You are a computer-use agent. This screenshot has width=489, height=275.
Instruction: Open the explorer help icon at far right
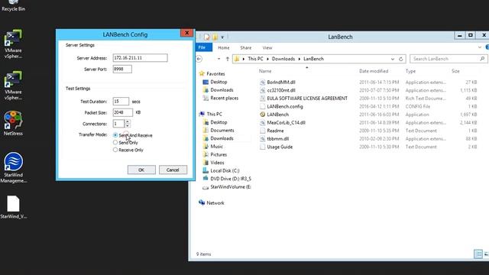(487, 47)
